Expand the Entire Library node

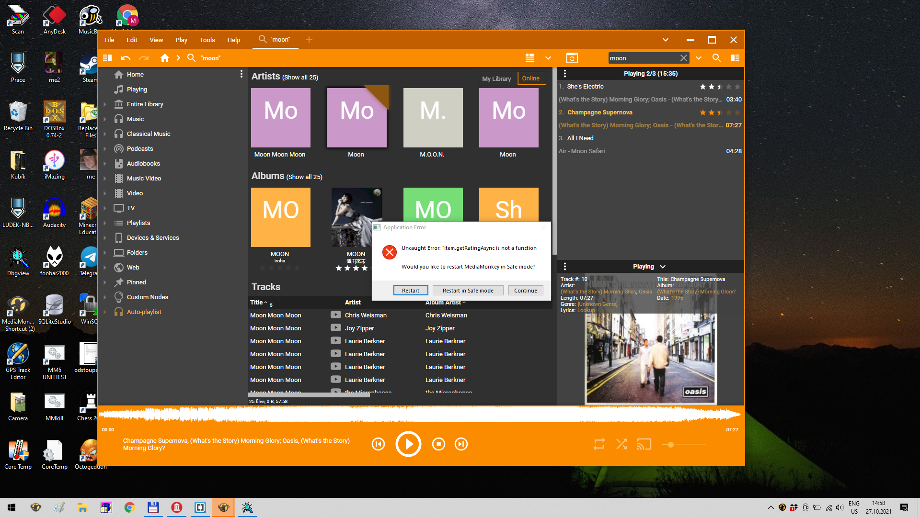click(105, 104)
